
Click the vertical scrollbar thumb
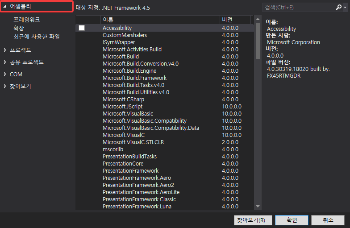coord(258,41)
